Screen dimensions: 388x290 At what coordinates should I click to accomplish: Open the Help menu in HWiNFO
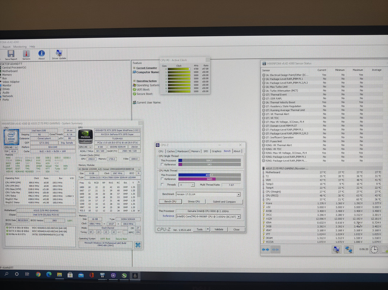[x=32, y=46]
